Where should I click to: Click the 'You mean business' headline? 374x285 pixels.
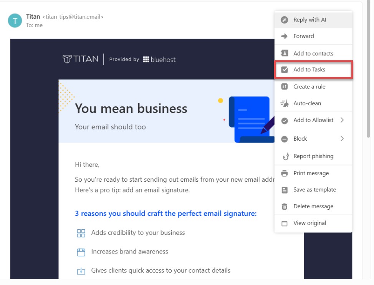coord(131,109)
